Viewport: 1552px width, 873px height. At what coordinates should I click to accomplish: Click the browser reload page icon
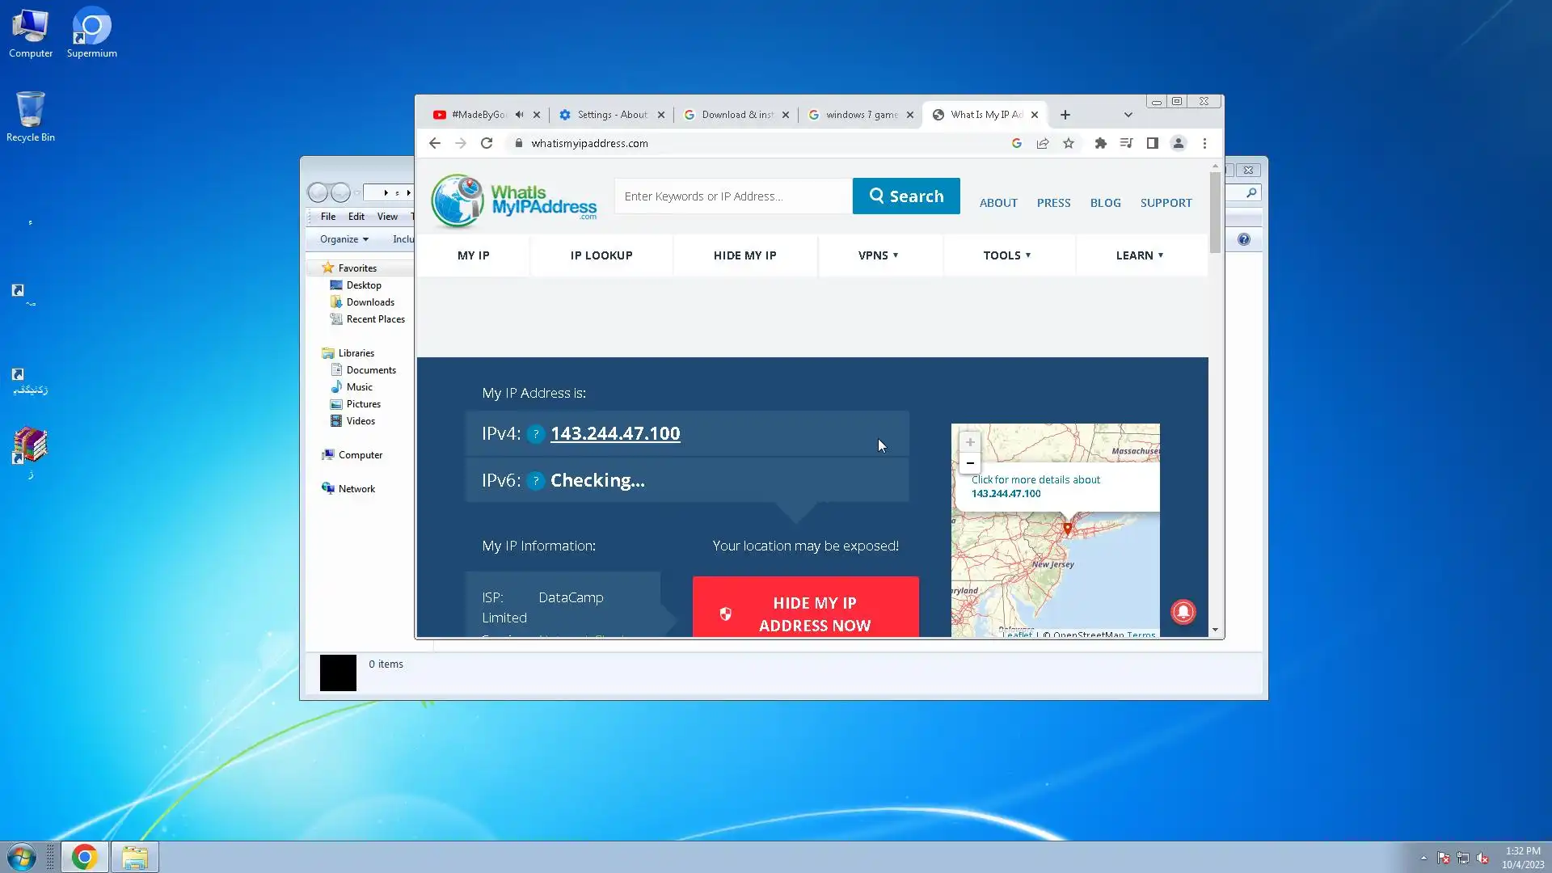[487, 143]
